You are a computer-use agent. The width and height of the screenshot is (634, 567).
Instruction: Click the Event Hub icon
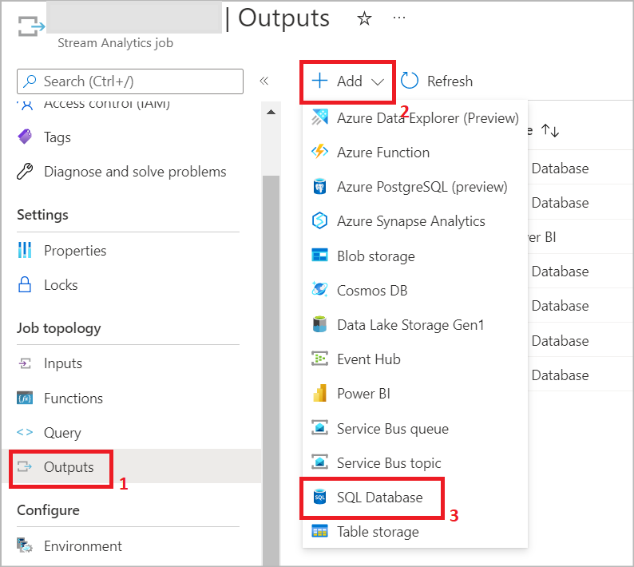click(x=320, y=359)
